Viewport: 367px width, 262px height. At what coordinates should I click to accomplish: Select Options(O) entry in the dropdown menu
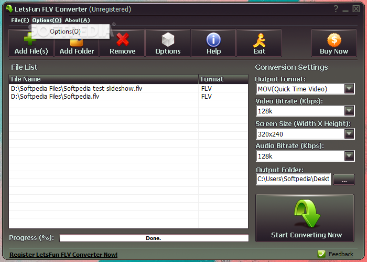click(x=70, y=32)
